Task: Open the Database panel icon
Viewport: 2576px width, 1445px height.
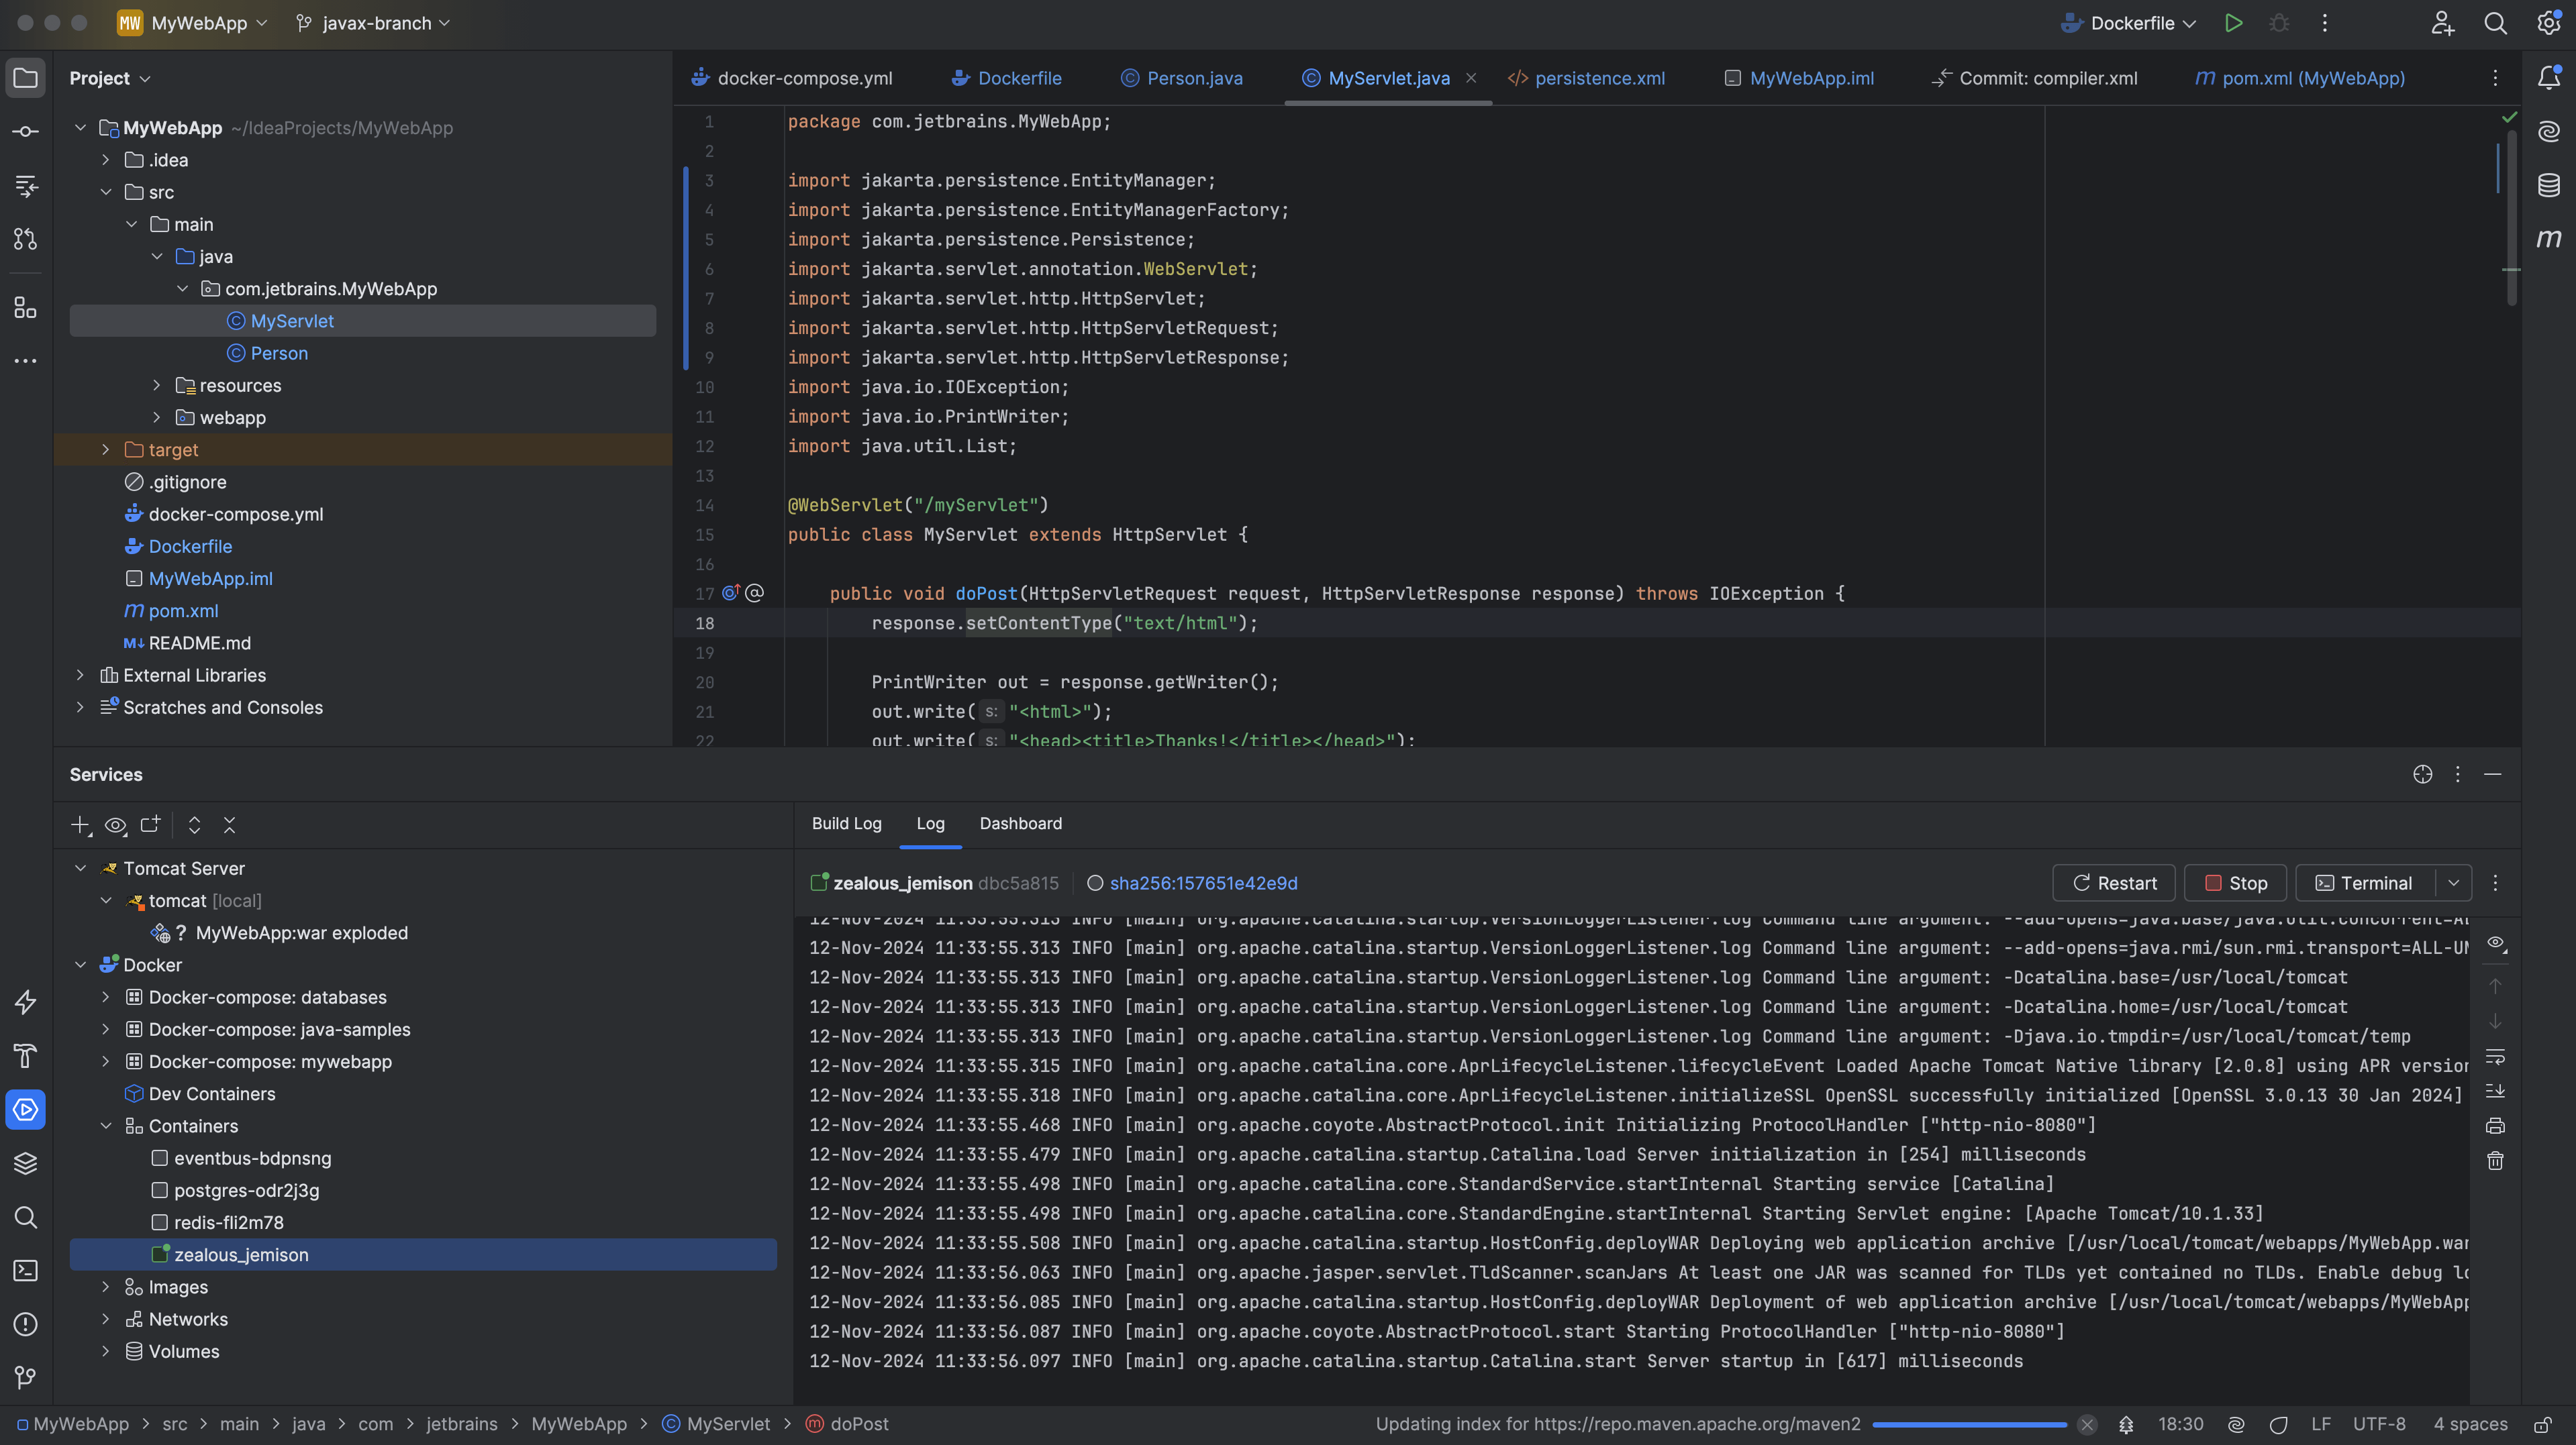Action: point(2549,185)
